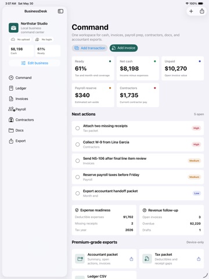Open the Contractors section
Viewport: 209px width, 279px height.
click(x=34, y=120)
